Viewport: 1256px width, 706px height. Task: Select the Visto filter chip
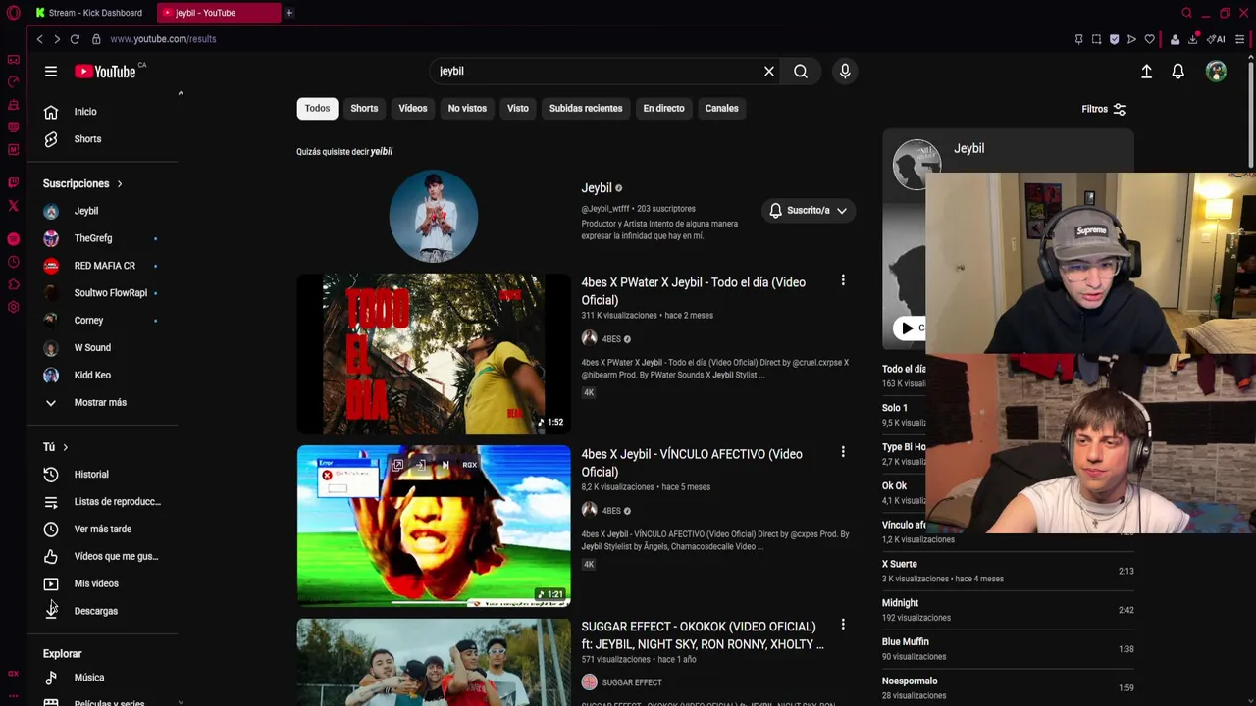click(x=518, y=108)
